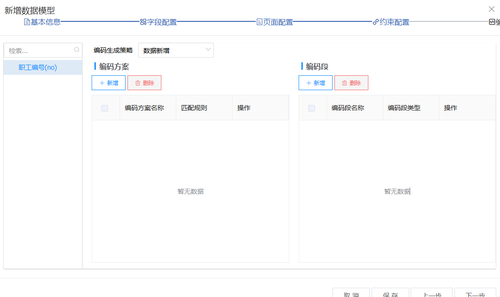
Task: Click the 约束配置 link icon
Action: click(376, 22)
